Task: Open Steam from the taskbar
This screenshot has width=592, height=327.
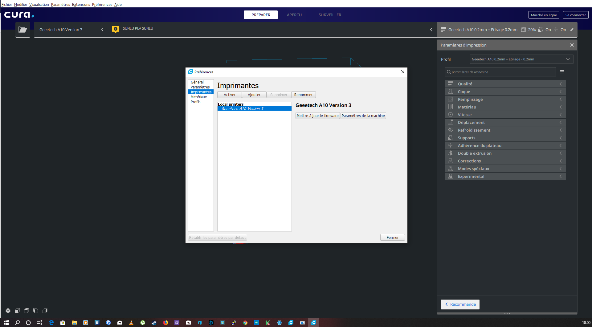Action: (154, 323)
